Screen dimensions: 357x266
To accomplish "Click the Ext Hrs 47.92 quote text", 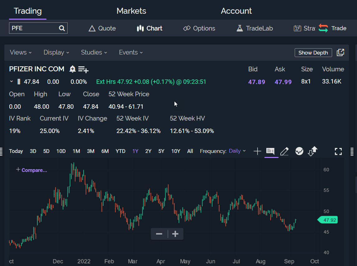I will 151,82.
